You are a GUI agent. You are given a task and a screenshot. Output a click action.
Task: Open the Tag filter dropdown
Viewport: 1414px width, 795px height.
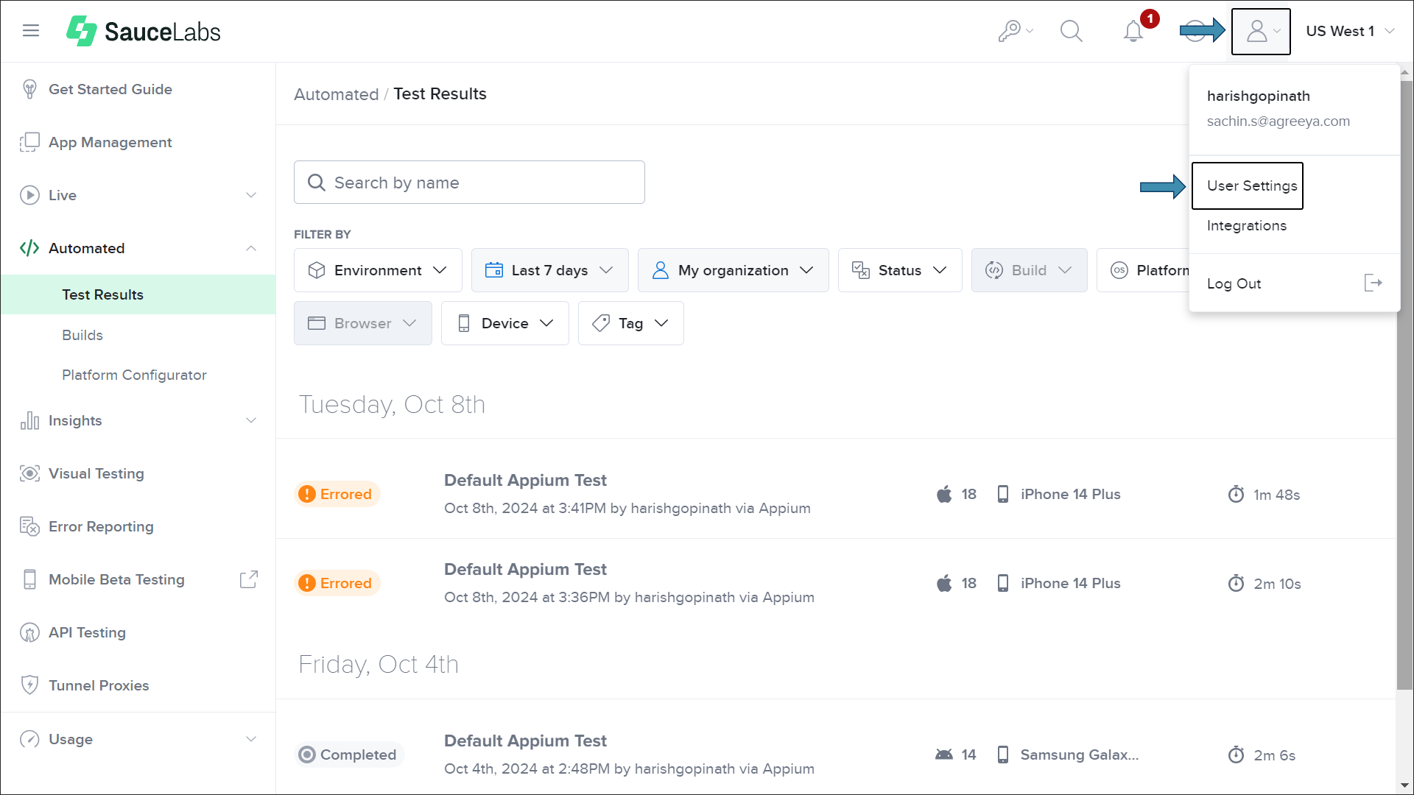630,323
